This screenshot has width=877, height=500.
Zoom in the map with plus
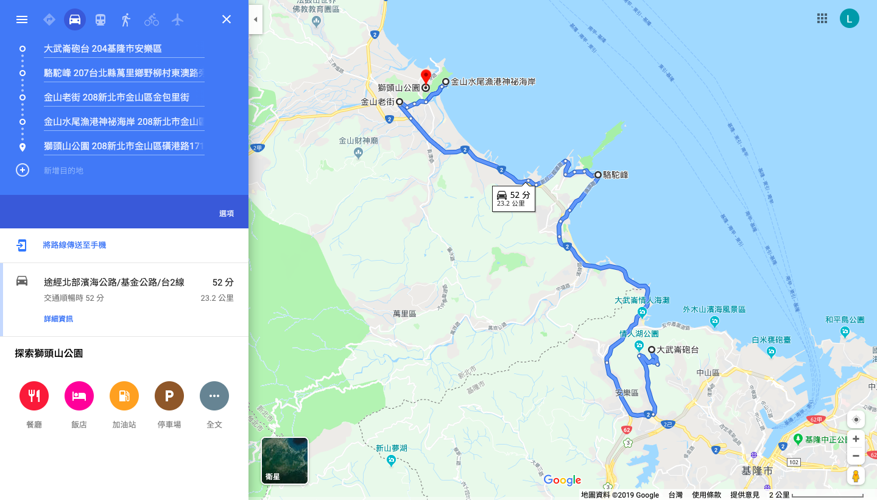[856, 438]
